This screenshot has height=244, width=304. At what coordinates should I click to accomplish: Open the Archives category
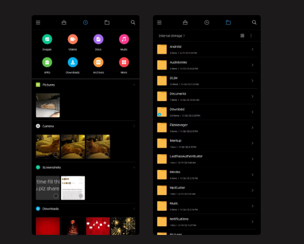pos(98,62)
